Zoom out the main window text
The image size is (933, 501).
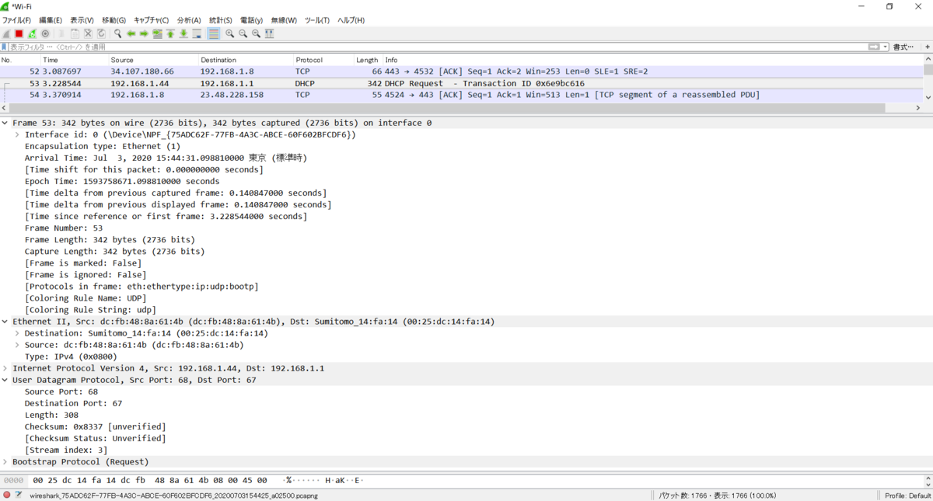[243, 33]
